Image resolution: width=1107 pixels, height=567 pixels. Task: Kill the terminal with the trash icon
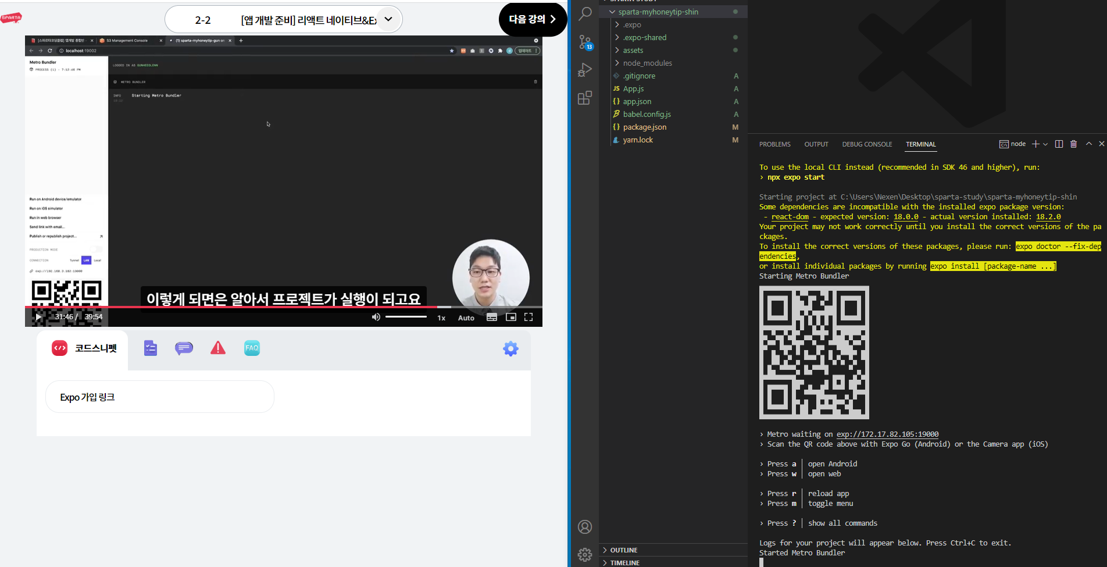click(1074, 144)
